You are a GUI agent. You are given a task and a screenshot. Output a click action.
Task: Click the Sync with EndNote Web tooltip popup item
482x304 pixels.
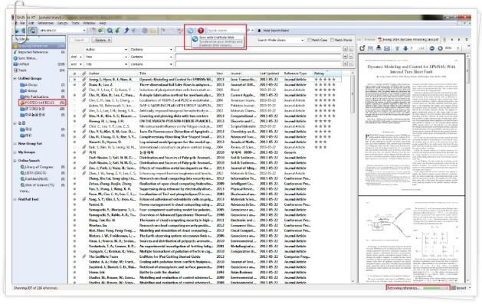(218, 41)
